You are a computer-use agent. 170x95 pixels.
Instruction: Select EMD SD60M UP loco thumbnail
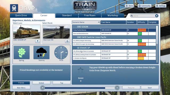pyautogui.click(x=27, y=32)
